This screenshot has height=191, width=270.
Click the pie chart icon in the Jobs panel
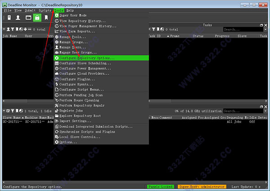tap(21, 29)
